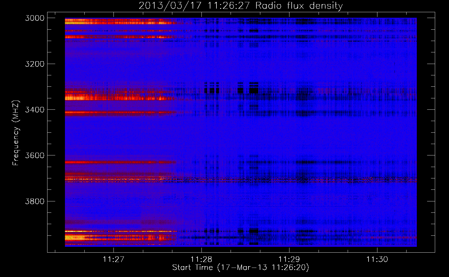Click the "Start Time (17-Mar-13 11:26:20)" axis label
This screenshot has width=449, height=277.
241,268
